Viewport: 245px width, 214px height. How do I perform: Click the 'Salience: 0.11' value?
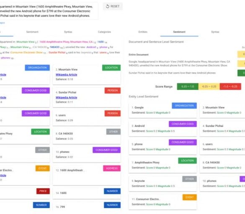64,102
